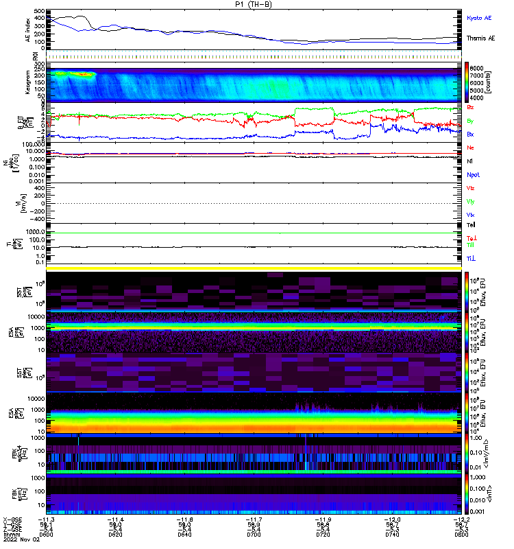Click the X-GSE value -11.7

pyautogui.click(x=254, y=519)
